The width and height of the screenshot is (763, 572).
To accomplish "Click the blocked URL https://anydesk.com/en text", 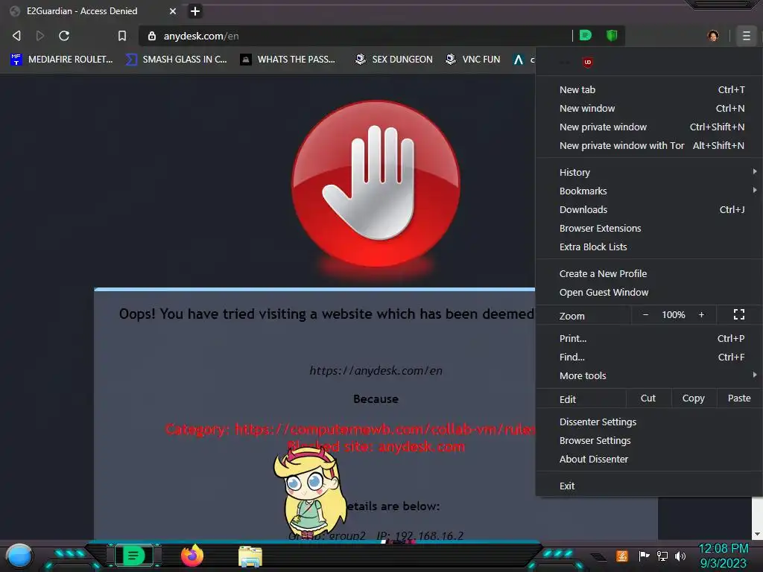I will point(376,371).
